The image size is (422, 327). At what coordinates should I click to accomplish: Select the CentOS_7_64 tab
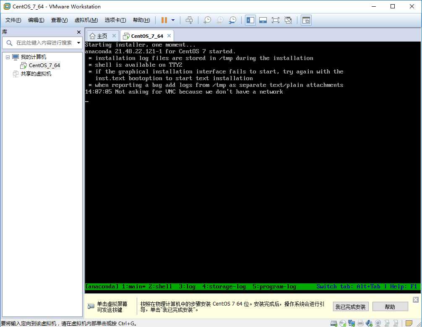tap(147, 36)
